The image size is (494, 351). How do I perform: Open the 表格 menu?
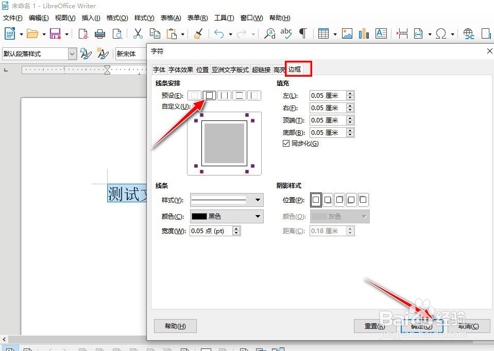(x=171, y=18)
